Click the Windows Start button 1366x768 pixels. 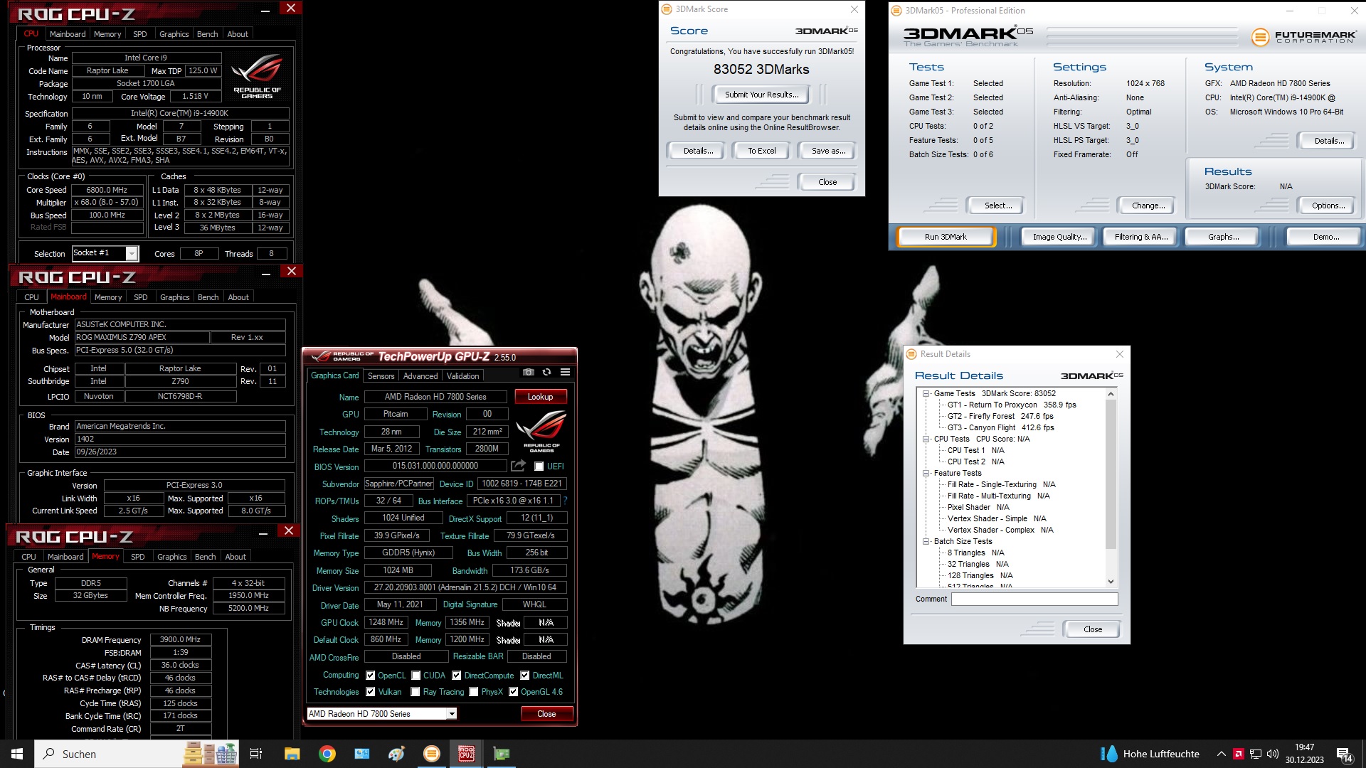pos(17,754)
